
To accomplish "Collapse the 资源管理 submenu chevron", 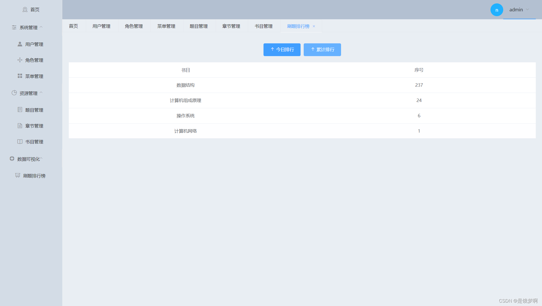I will 41,93.
